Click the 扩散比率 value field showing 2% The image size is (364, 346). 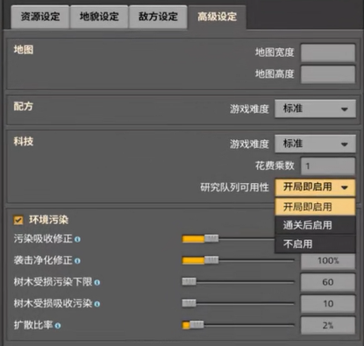[328, 325]
